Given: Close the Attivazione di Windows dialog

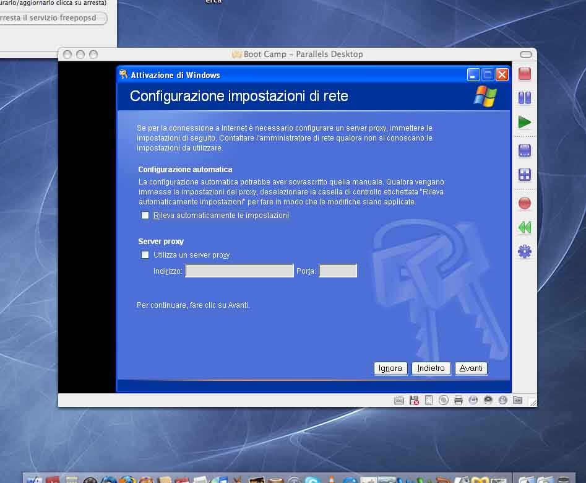Looking at the screenshot, I should point(502,75).
